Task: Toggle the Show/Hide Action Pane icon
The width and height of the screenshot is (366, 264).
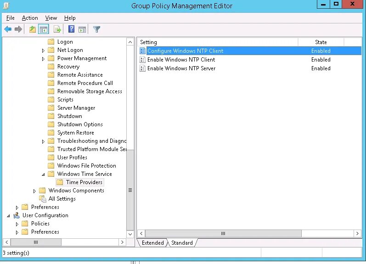Action: [x=82, y=29]
